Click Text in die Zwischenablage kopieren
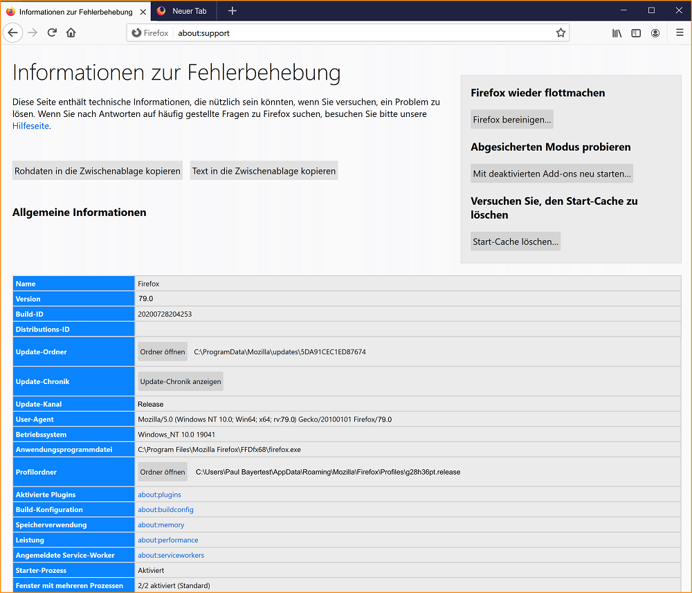 [x=264, y=171]
